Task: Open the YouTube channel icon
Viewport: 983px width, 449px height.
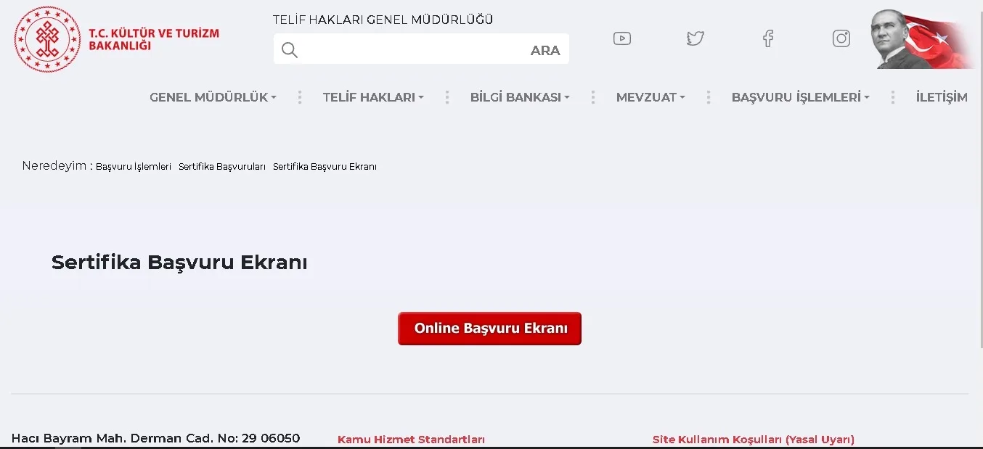Action: 622,38
